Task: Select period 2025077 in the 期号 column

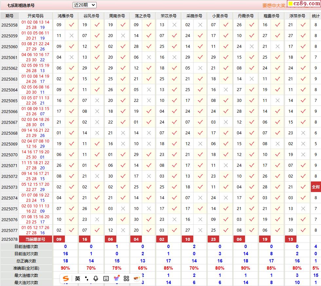Action: coord(9,230)
